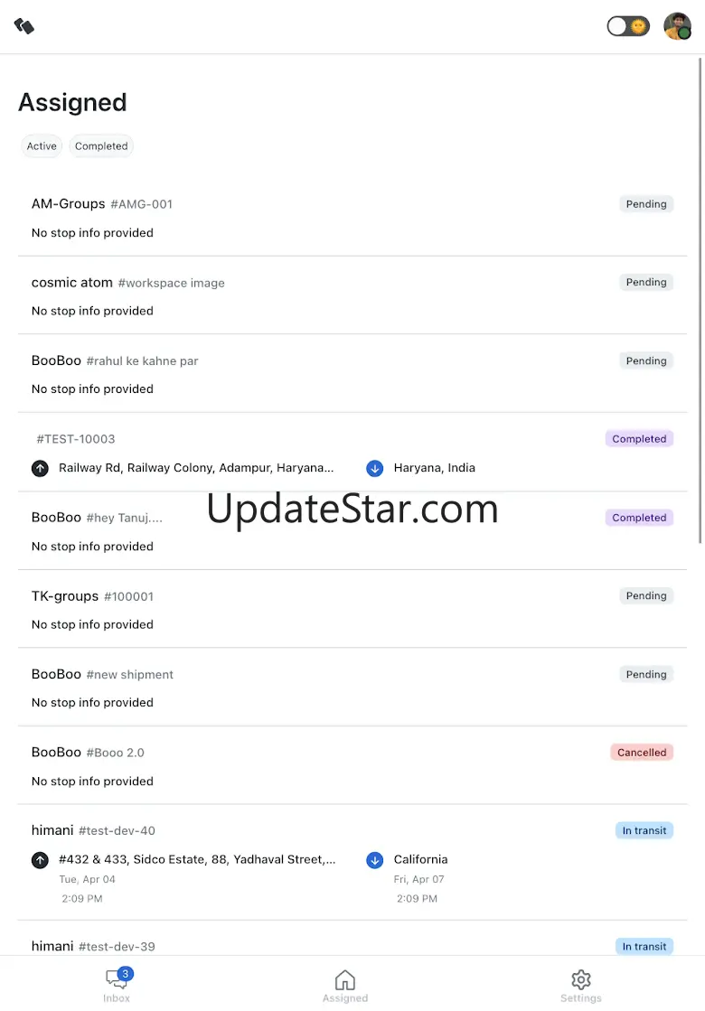Click the Completed badge on #TEST-10003
This screenshot has width=705, height=1011.
[639, 439]
